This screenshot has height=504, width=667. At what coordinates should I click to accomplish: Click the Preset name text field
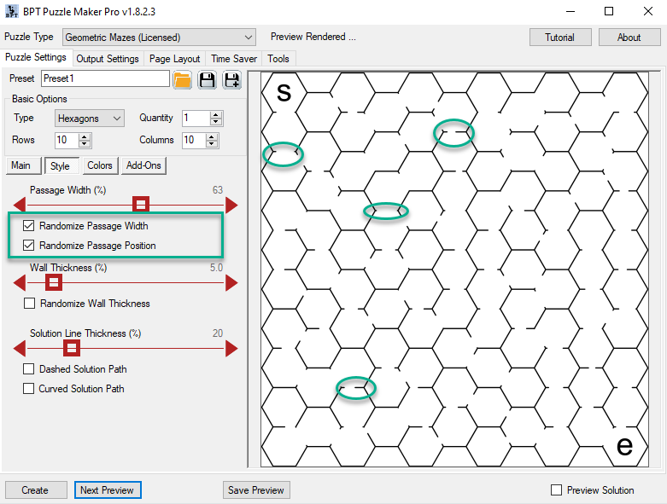click(x=105, y=78)
